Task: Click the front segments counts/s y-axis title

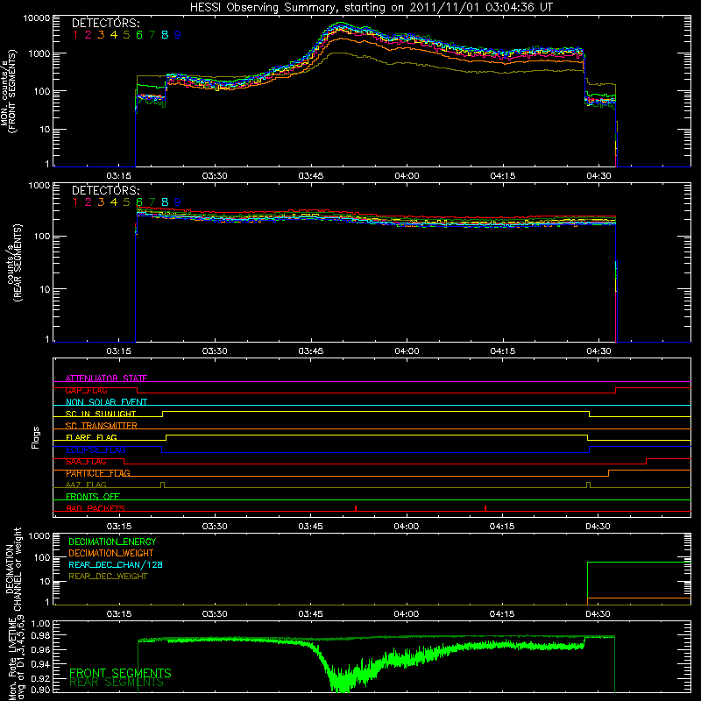Action: [8, 92]
